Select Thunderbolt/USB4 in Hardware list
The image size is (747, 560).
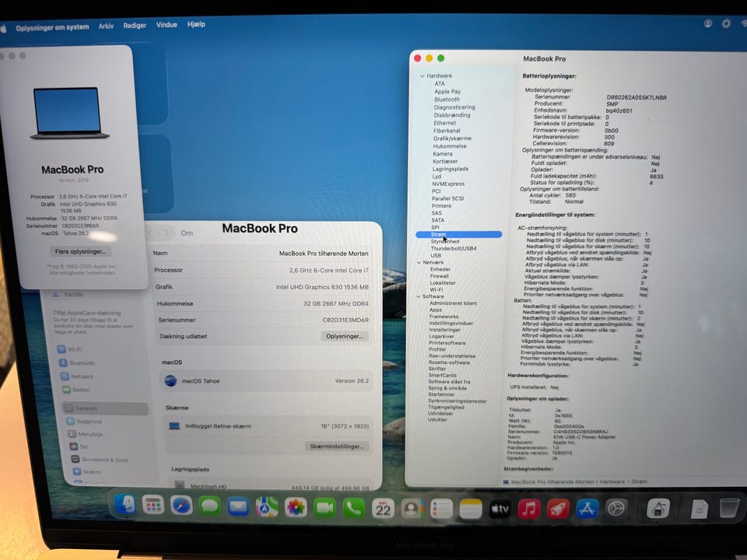(x=454, y=248)
